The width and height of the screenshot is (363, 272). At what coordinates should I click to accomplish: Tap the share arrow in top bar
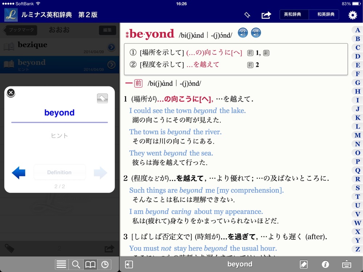coord(266,15)
